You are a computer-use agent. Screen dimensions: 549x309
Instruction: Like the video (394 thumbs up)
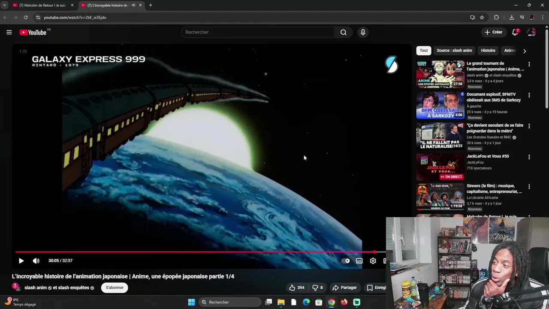coord(296,288)
